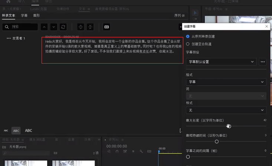Click the 发言者 1 speaker label
This screenshot has width=272, height=166.
(x=19, y=38)
